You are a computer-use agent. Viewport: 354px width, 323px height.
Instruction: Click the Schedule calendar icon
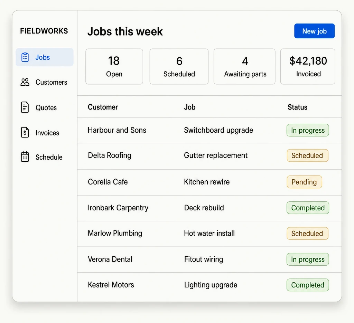[25, 157]
